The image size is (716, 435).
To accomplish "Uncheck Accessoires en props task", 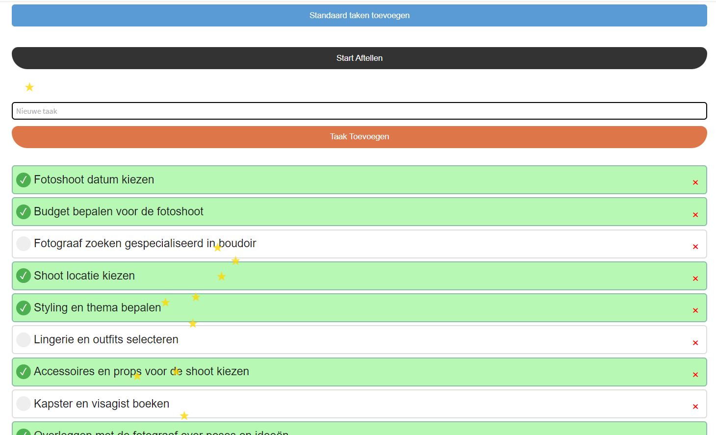I will 24,372.
